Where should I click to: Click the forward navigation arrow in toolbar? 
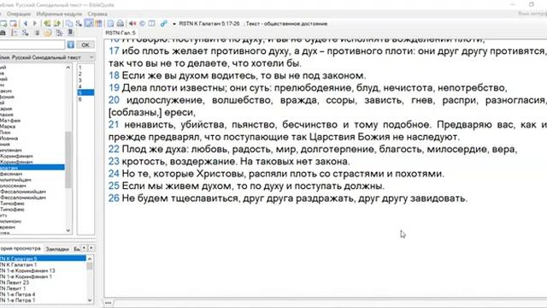[35, 23]
